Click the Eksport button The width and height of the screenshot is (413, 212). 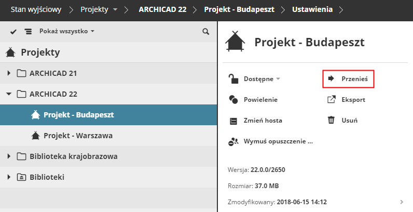(346, 100)
